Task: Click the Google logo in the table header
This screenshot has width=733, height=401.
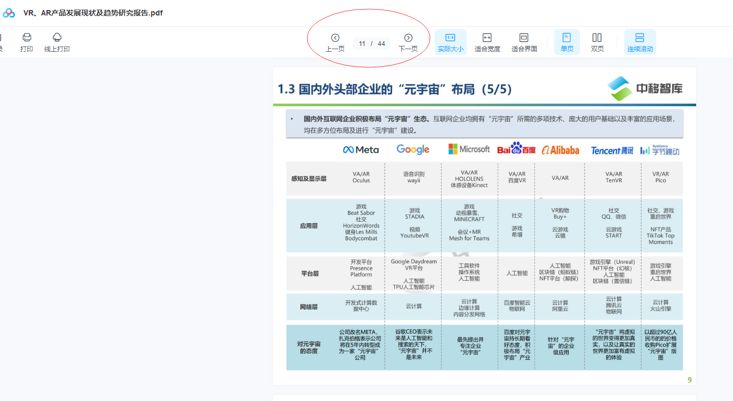Action: (413, 150)
